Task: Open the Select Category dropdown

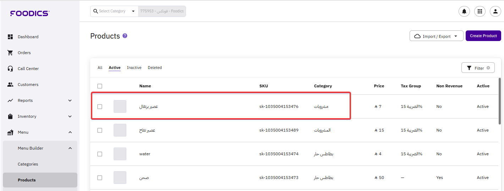Action: pos(114,11)
